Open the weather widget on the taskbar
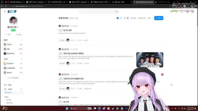Image resolution: width=198 pixels, height=111 pixels. pos(5,109)
